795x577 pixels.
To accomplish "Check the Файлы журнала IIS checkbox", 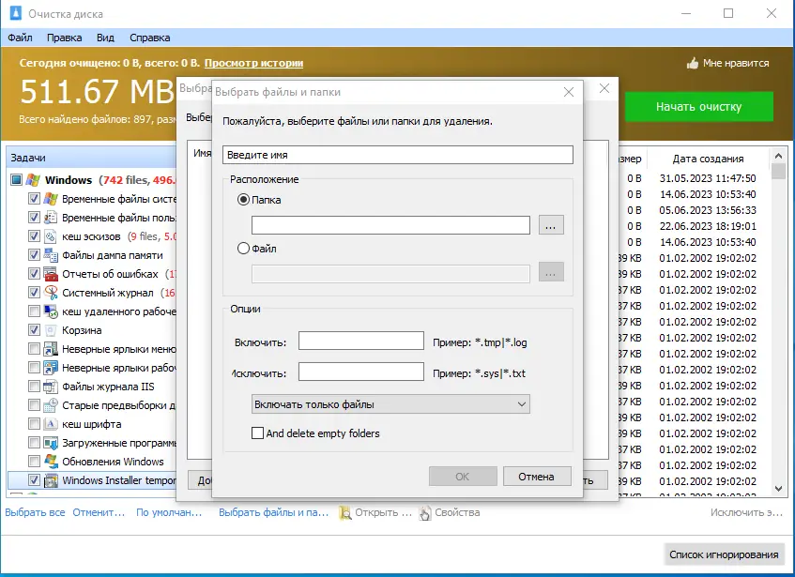I will (x=34, y=386).
